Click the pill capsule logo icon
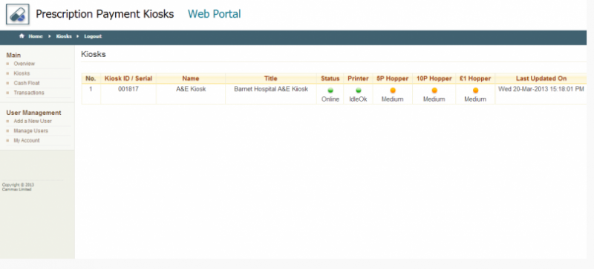 tap(17, 15)
